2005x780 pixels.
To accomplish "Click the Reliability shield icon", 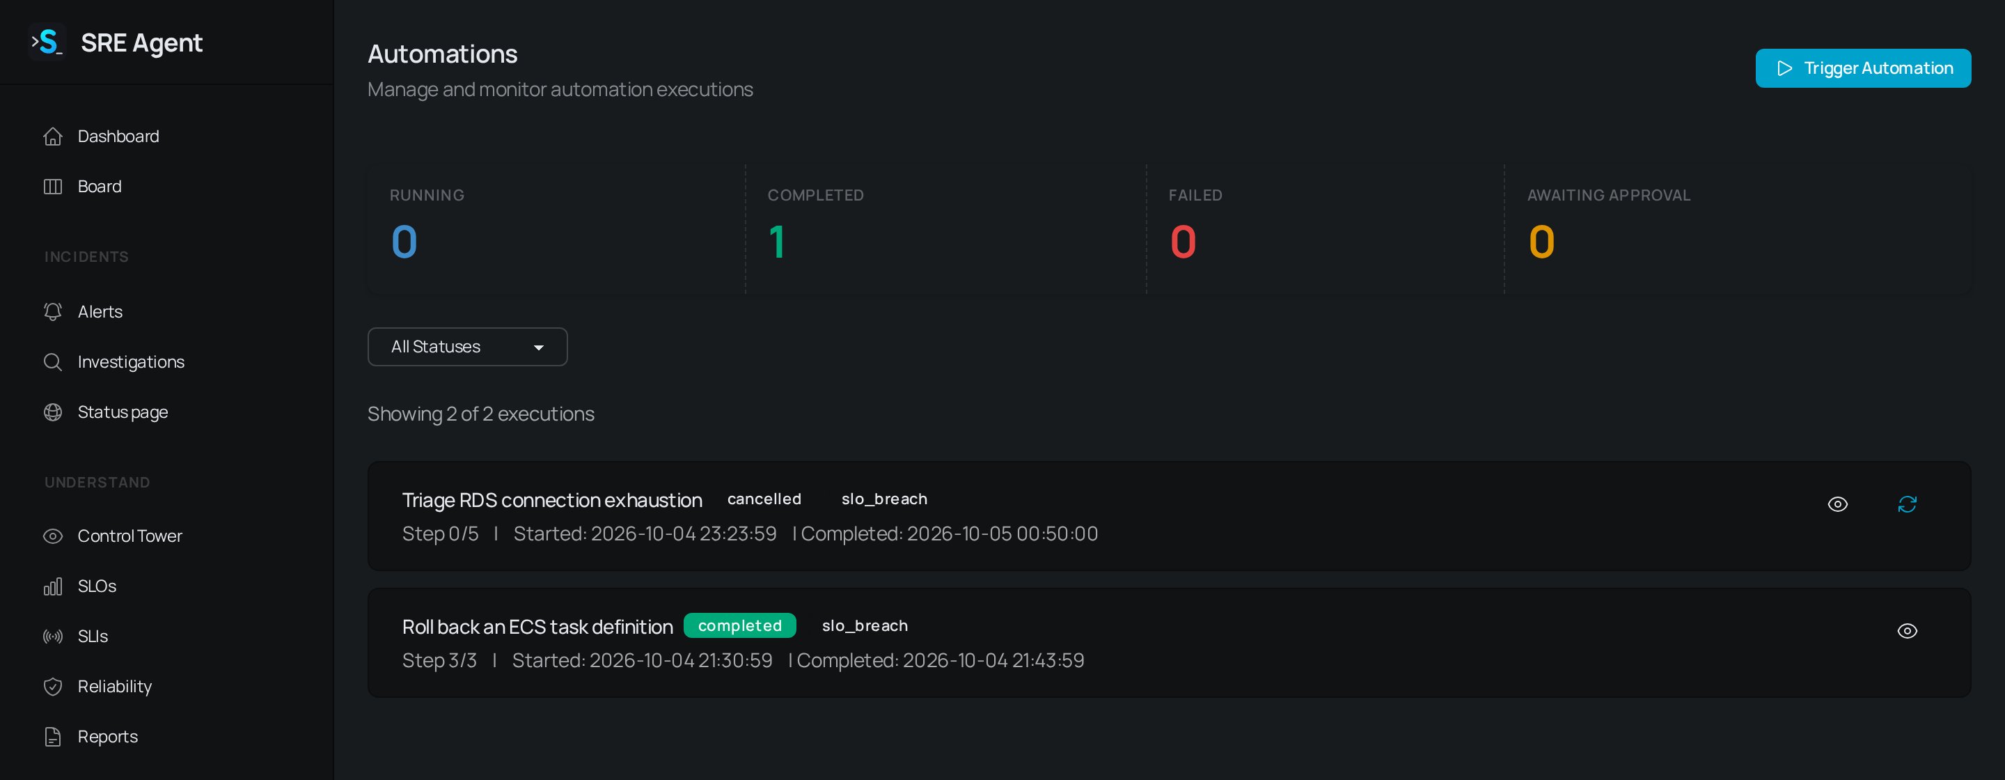I will coord(53,687).
